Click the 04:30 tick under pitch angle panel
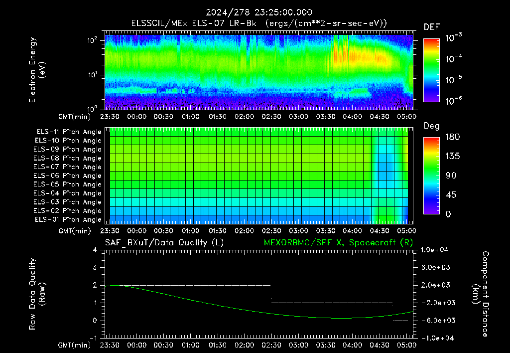This screenshot has height=353, width=510. 379,231
